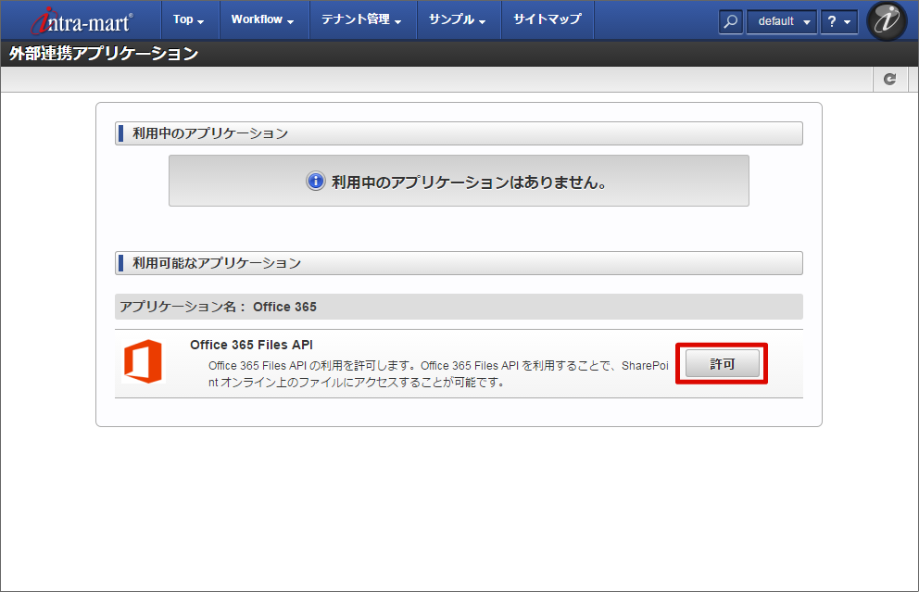Open the Workflow menu
Image resolution: width=919 pixels, height=592 pixels.
click(263, 20)
